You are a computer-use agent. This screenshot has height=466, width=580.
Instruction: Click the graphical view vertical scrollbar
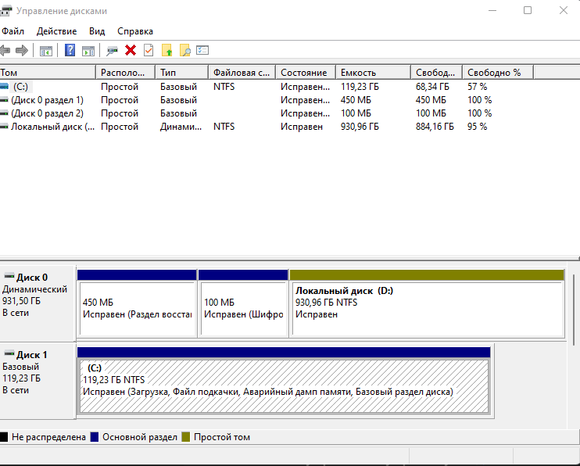[573, 310]
